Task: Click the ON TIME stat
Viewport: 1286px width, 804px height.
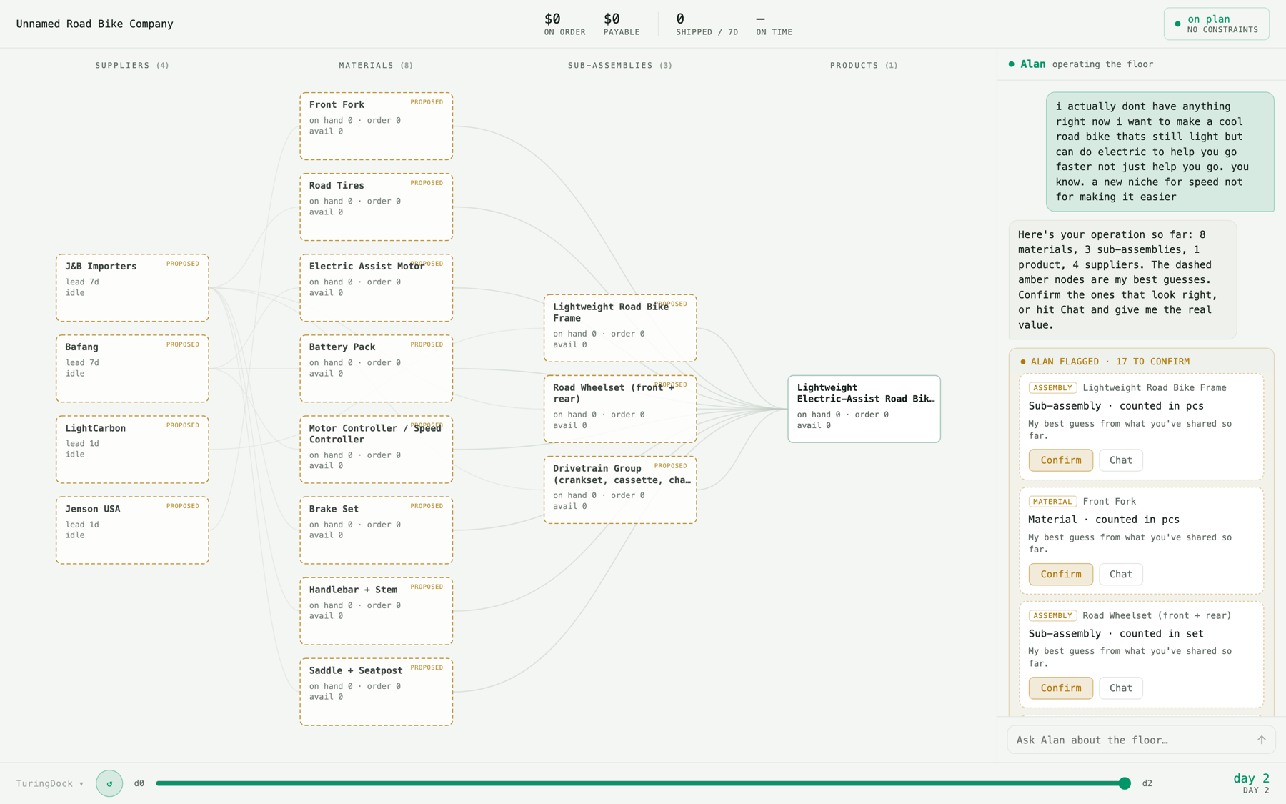Action: pos(774,24)
